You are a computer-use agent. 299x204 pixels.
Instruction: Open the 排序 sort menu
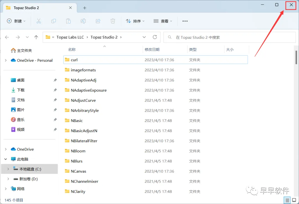135,21
